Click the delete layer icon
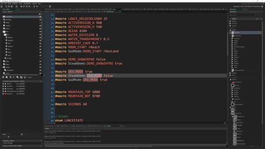 click(25, 77)
